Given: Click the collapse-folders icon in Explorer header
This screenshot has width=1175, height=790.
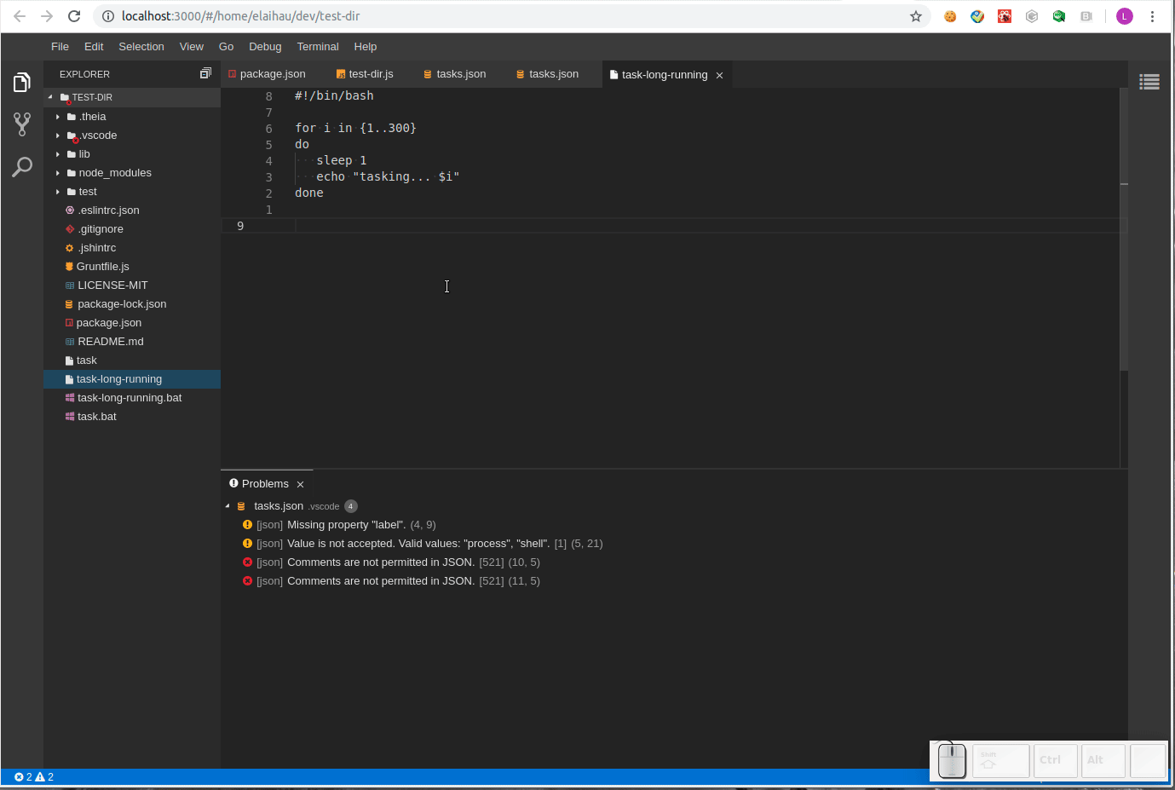Looking at the screenshot, I should (x=204, y=73).
